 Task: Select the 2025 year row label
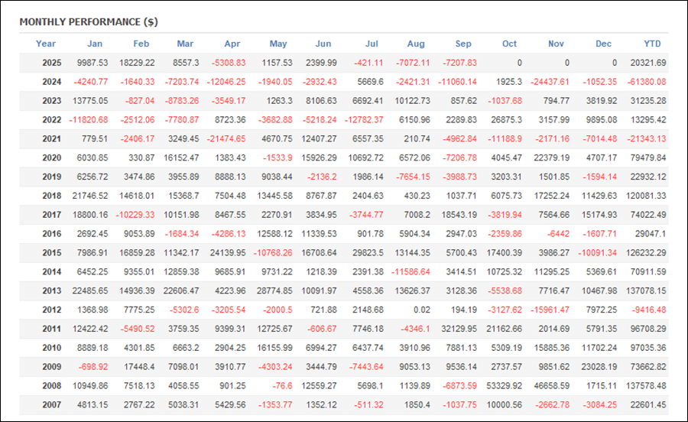coord(51,63)
